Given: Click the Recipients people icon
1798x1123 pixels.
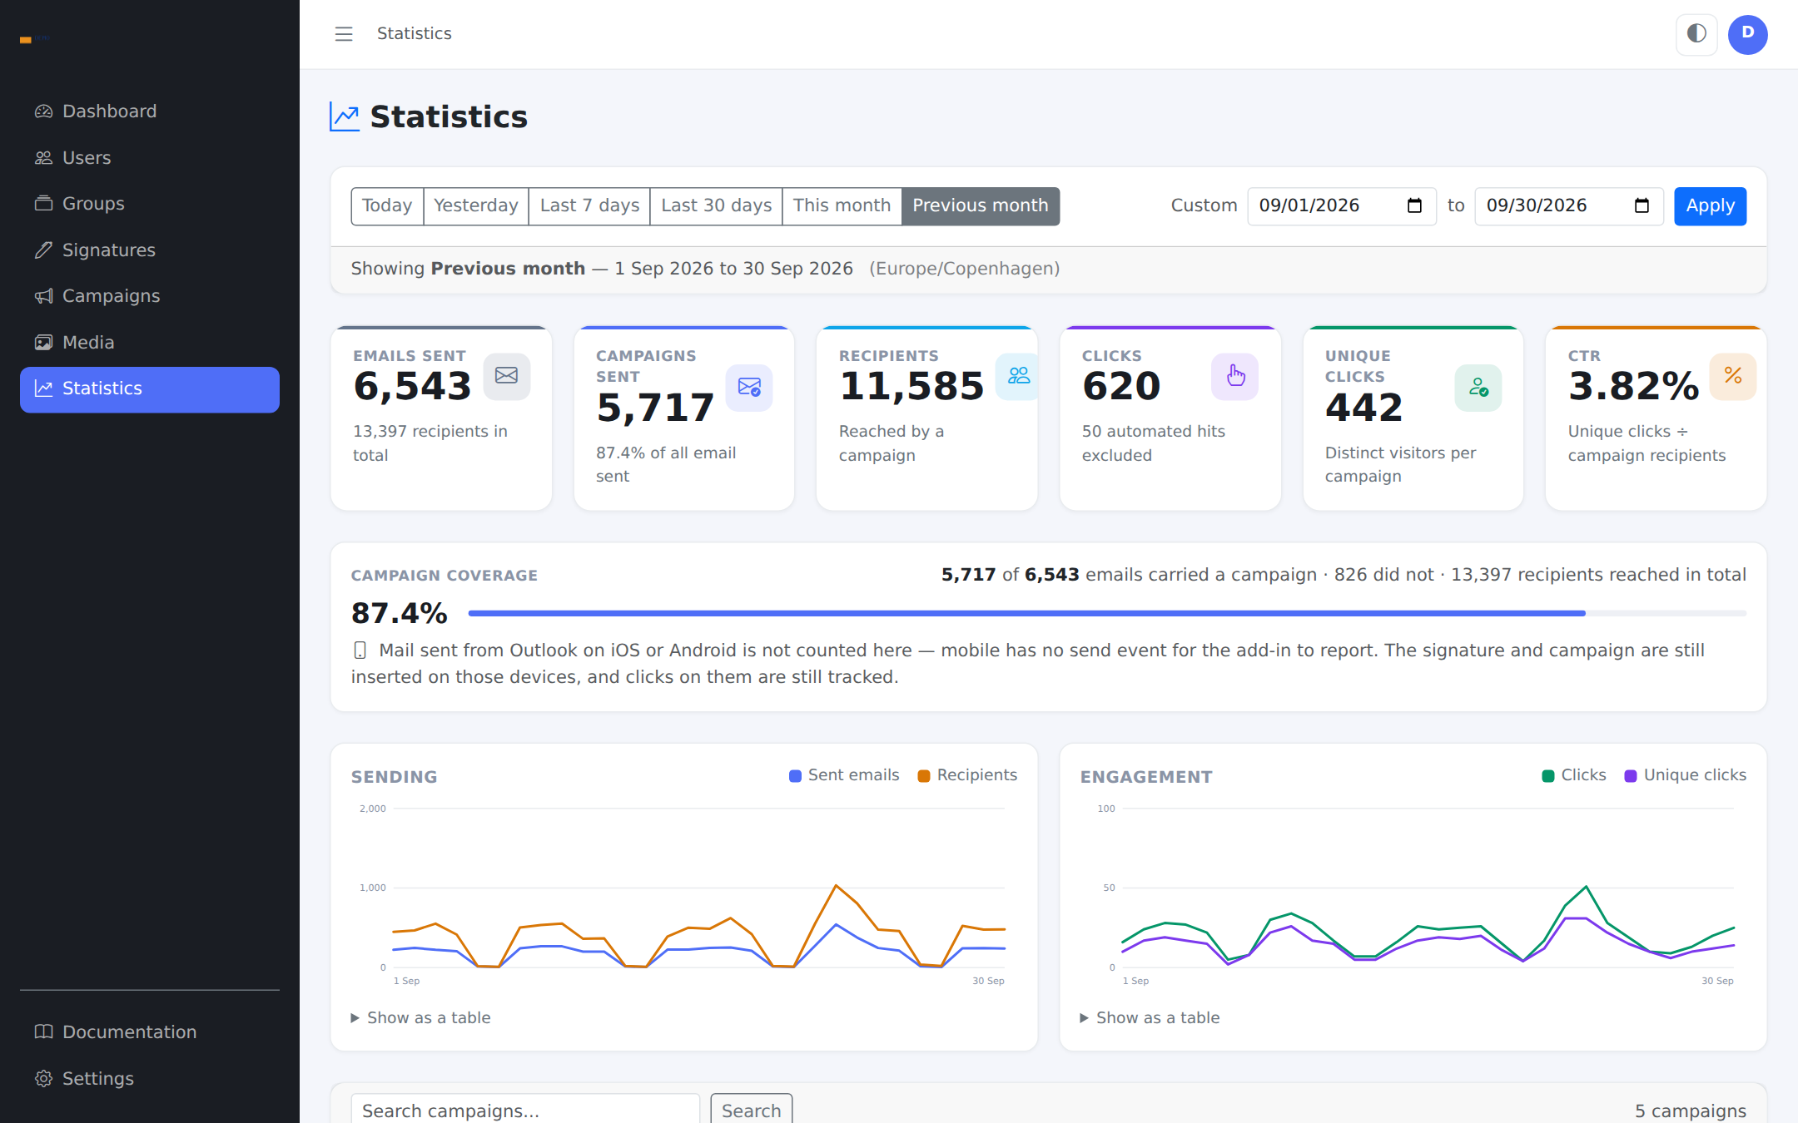Looking at the screenshot, I should (1017, 376).
